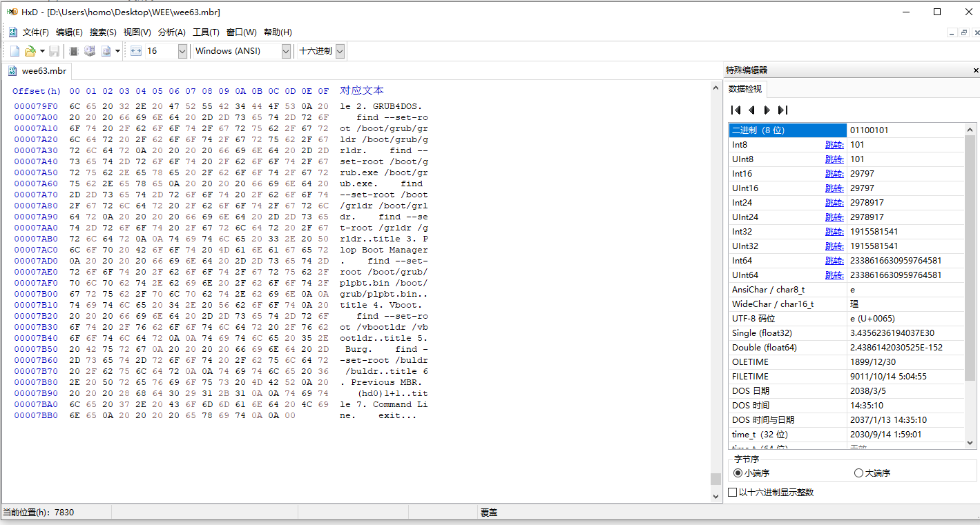Open the 十六进制 offset base dropdown

(340, 51)
